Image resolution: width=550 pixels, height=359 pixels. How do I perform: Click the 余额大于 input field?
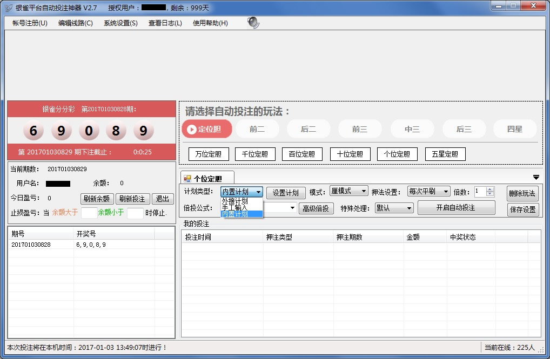pos(89,213)
